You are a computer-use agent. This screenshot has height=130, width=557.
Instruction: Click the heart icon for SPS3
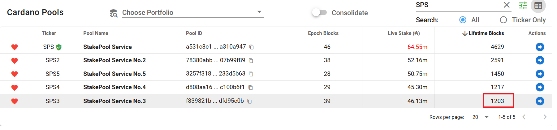[15, 101]
